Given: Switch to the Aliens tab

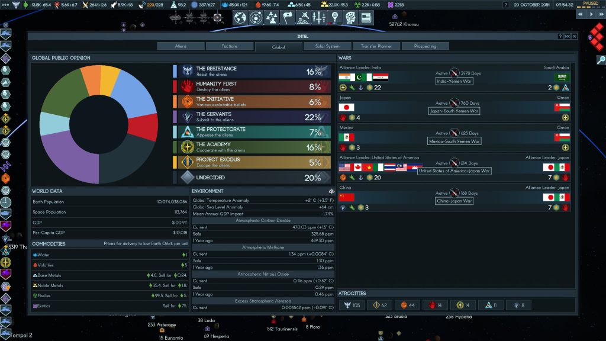Looking at the screenshot, I should tap(180, 46).
